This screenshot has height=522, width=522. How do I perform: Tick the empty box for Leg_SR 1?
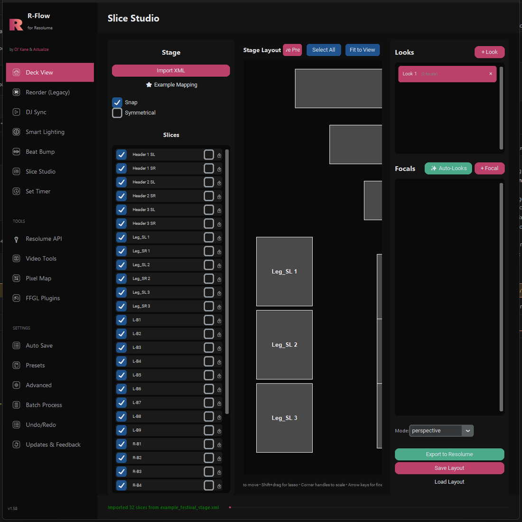pos(209,251)
